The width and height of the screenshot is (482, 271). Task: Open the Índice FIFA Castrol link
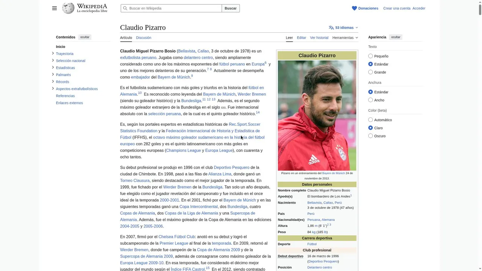[x=188, y=269]
